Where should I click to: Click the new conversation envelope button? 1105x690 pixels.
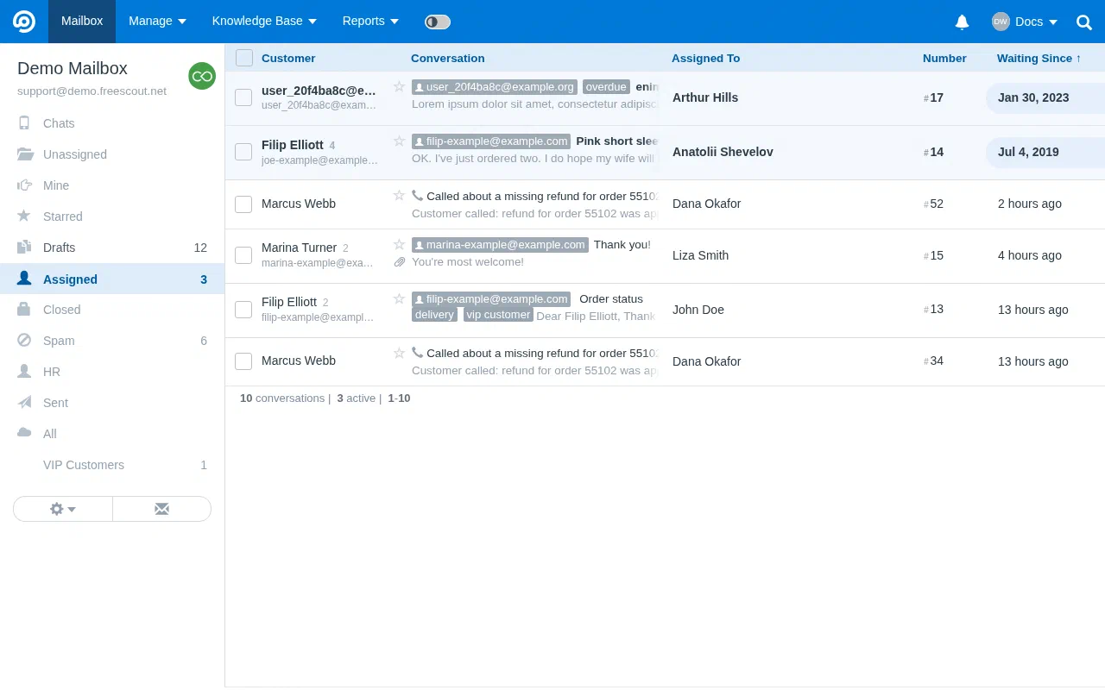pos(161,509)
